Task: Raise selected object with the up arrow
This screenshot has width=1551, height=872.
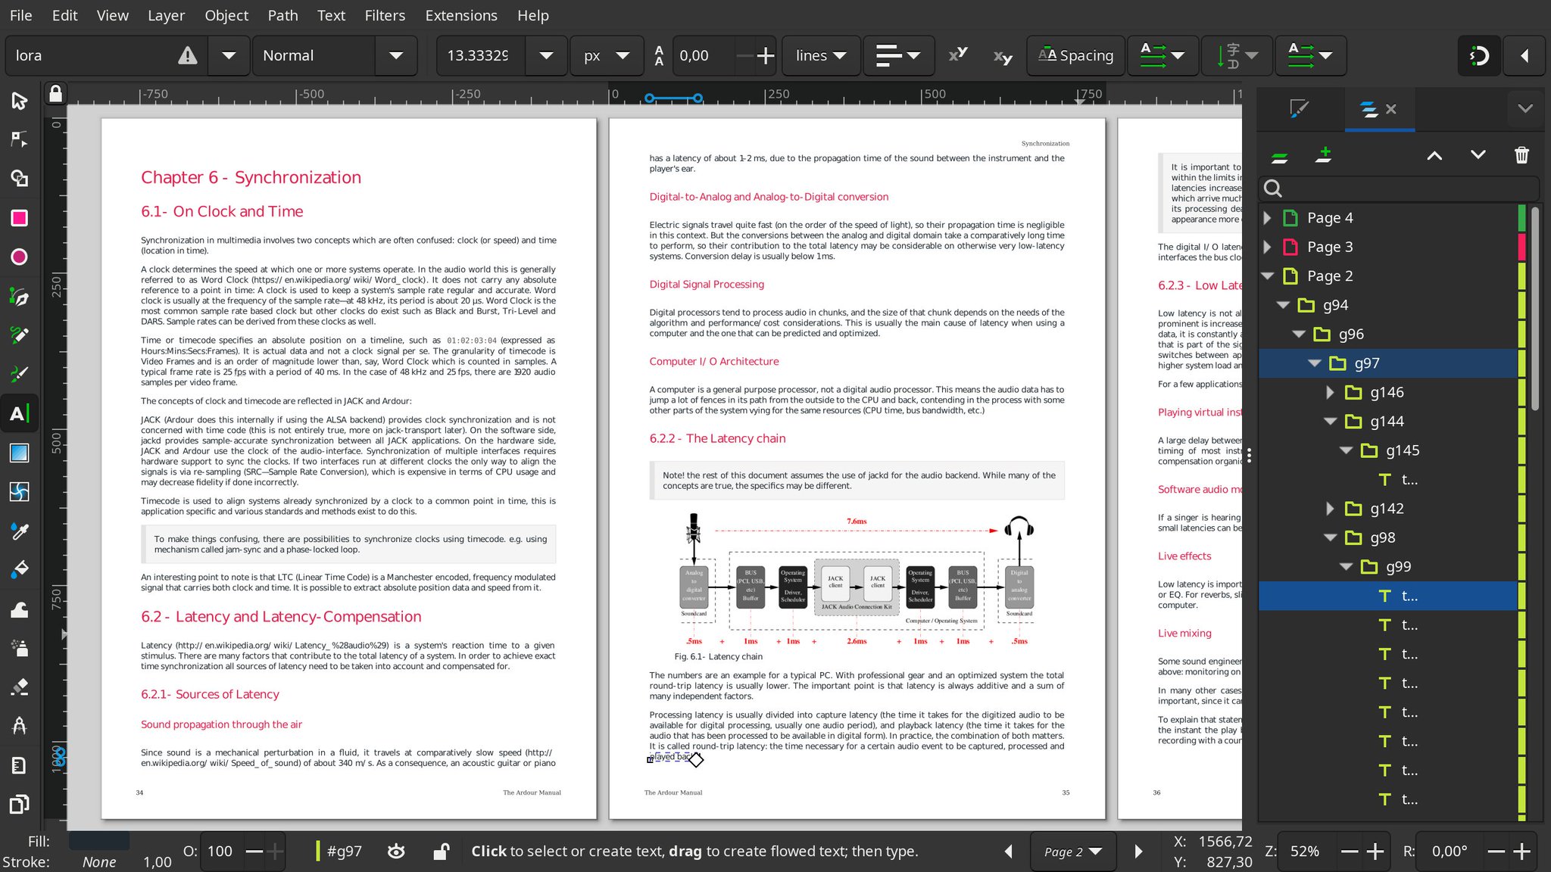Action: point(1434,154)
